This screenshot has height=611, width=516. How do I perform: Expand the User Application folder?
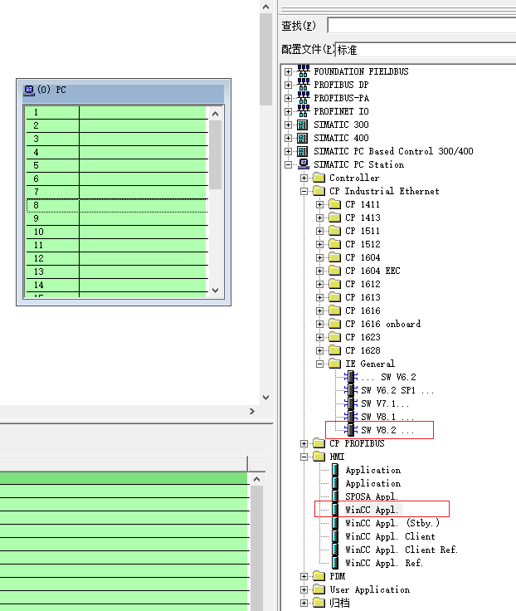304,589
